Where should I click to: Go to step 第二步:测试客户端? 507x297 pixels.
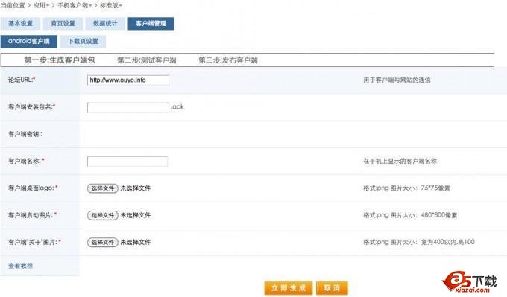tap(146, 60)
